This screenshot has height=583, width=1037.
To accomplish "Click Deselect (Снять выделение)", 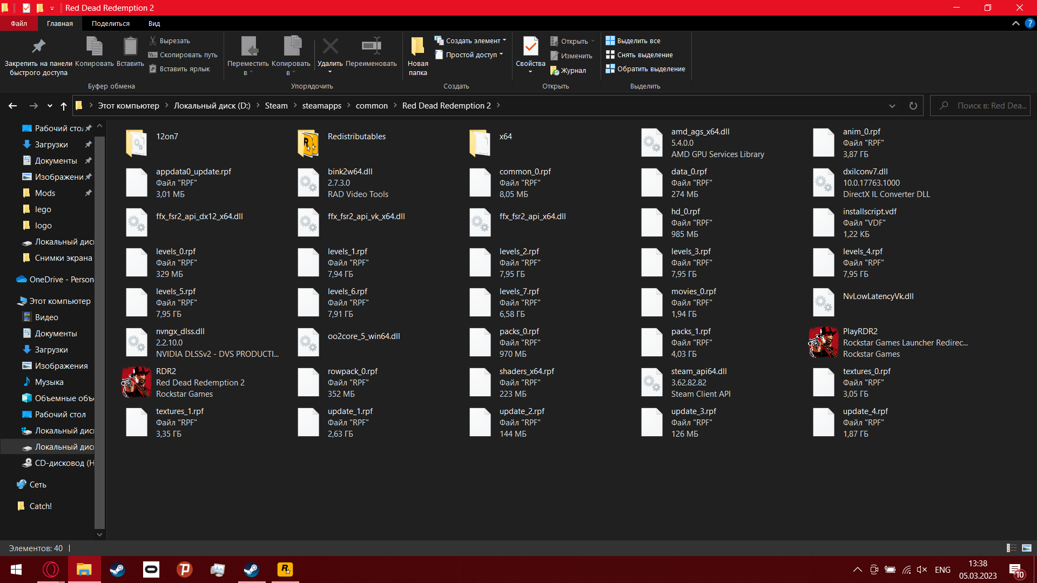I will tap(639, 55).
